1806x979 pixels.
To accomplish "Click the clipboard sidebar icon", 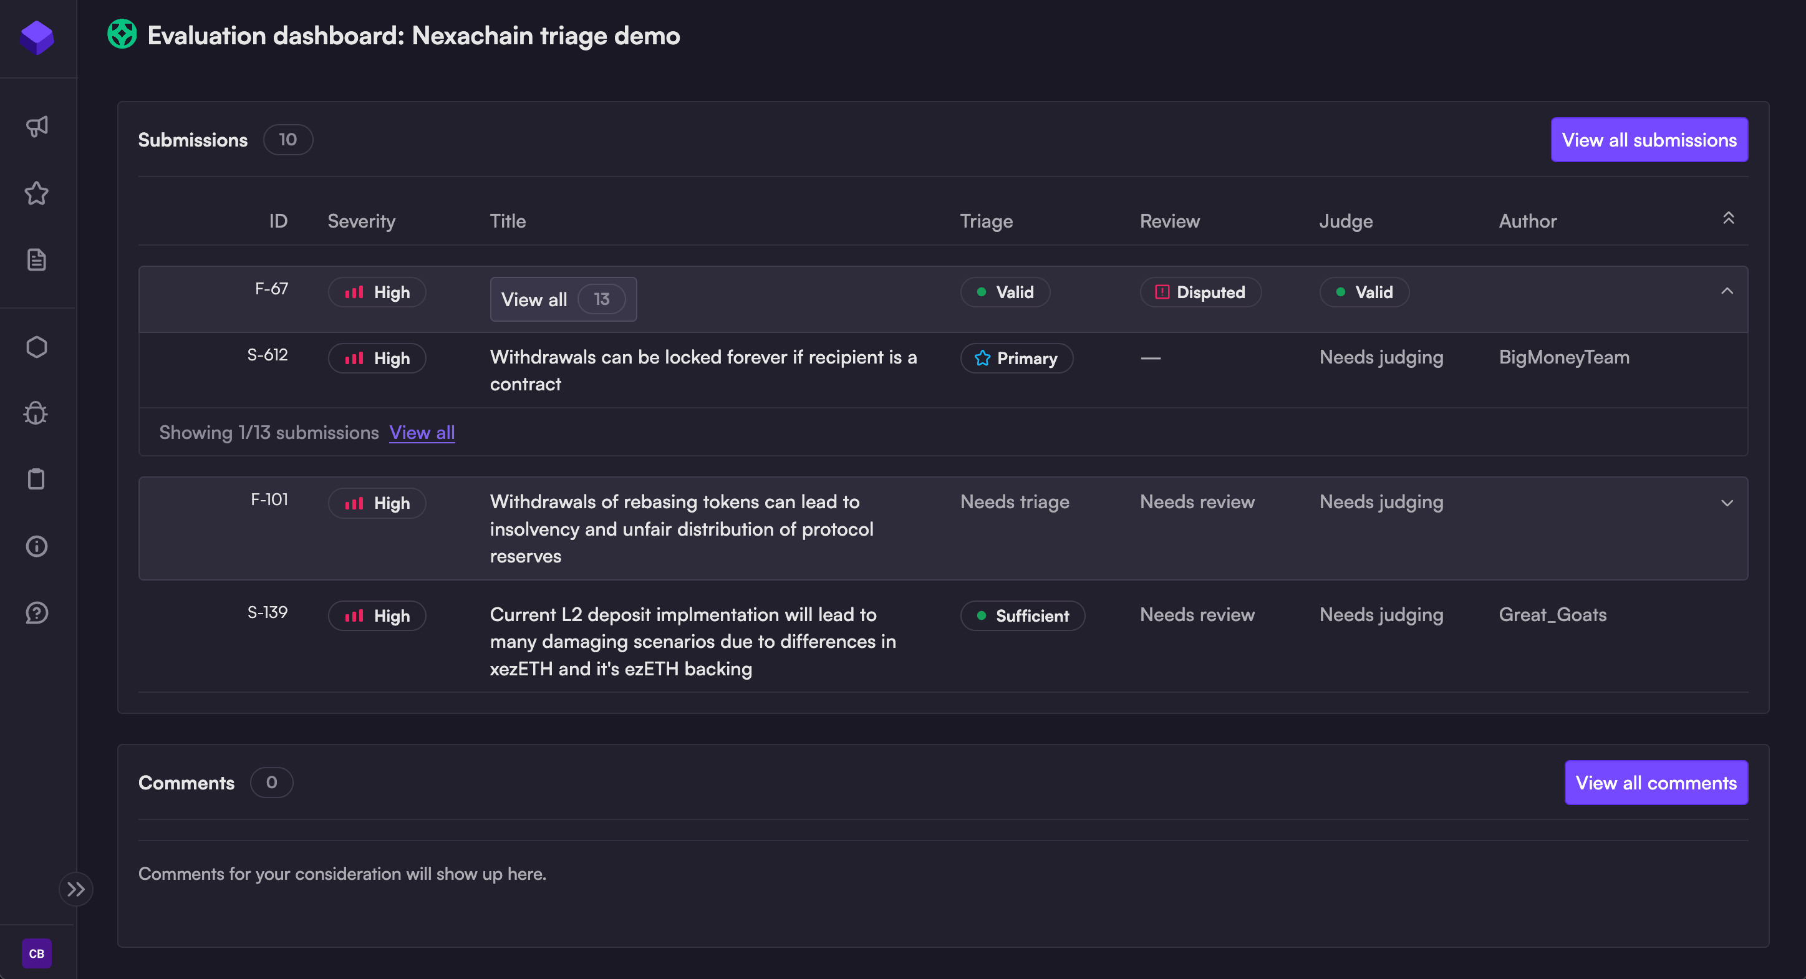I will pyautogui.click(x=36, y=480).
